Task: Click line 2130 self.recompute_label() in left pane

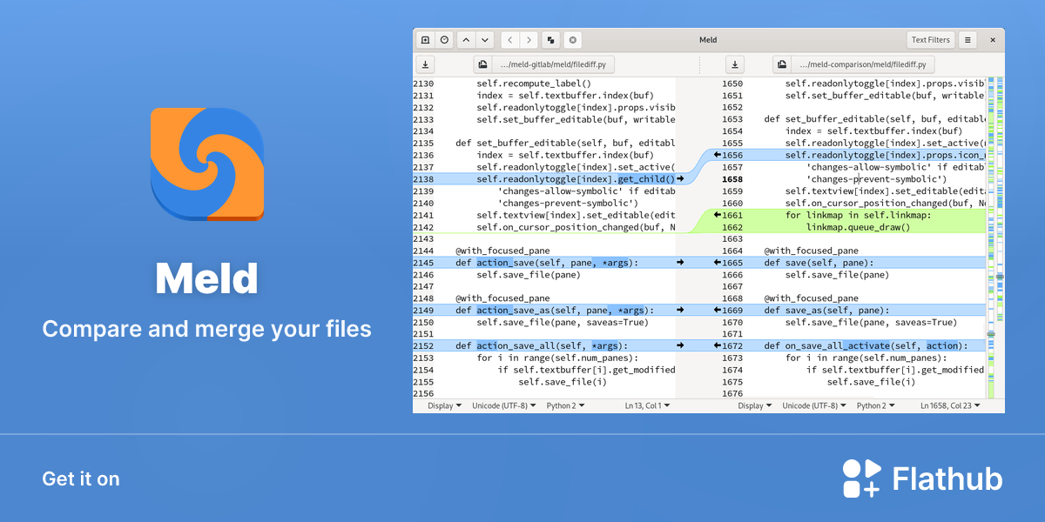Action: click(x=534, y=84)
